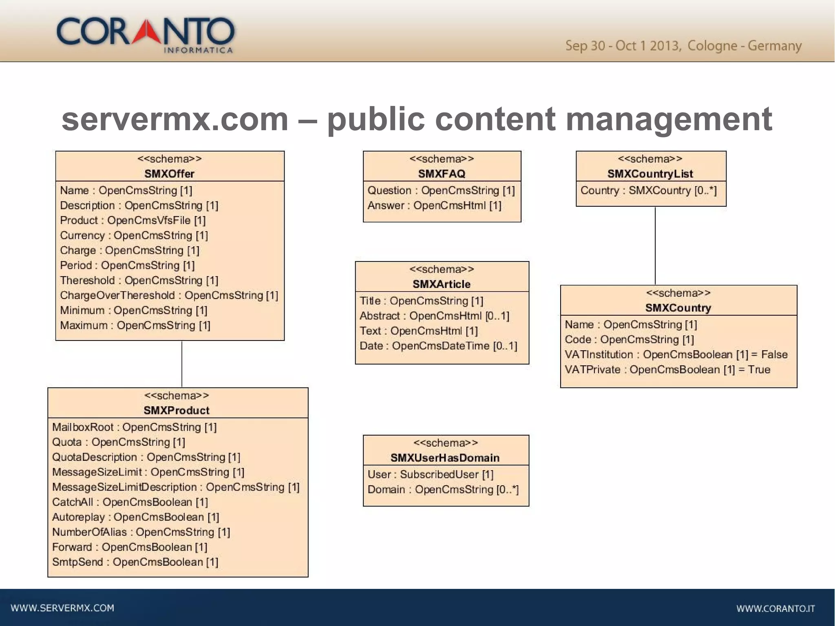Click 'MessageSizeLimit : OpenCmsString [1]' attribute
The width and height of the screenshot is (835, 626).
[x=148, y=472]
